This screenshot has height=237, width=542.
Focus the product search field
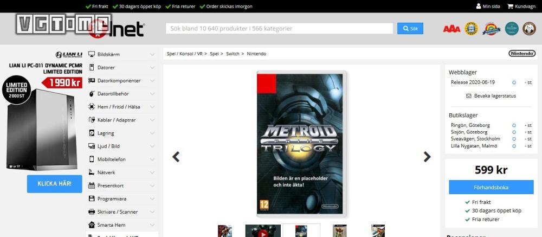(x=279, y=28)
